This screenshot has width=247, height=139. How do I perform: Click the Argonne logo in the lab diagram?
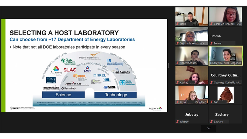point(56,71)
